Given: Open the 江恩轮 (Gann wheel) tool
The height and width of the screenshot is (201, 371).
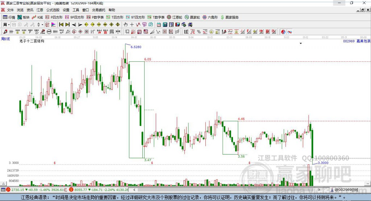Looking at the screenshot, I should click(x=174, y=17).
